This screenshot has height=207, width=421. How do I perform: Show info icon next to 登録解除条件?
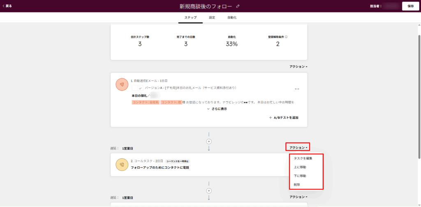(286, 37)
